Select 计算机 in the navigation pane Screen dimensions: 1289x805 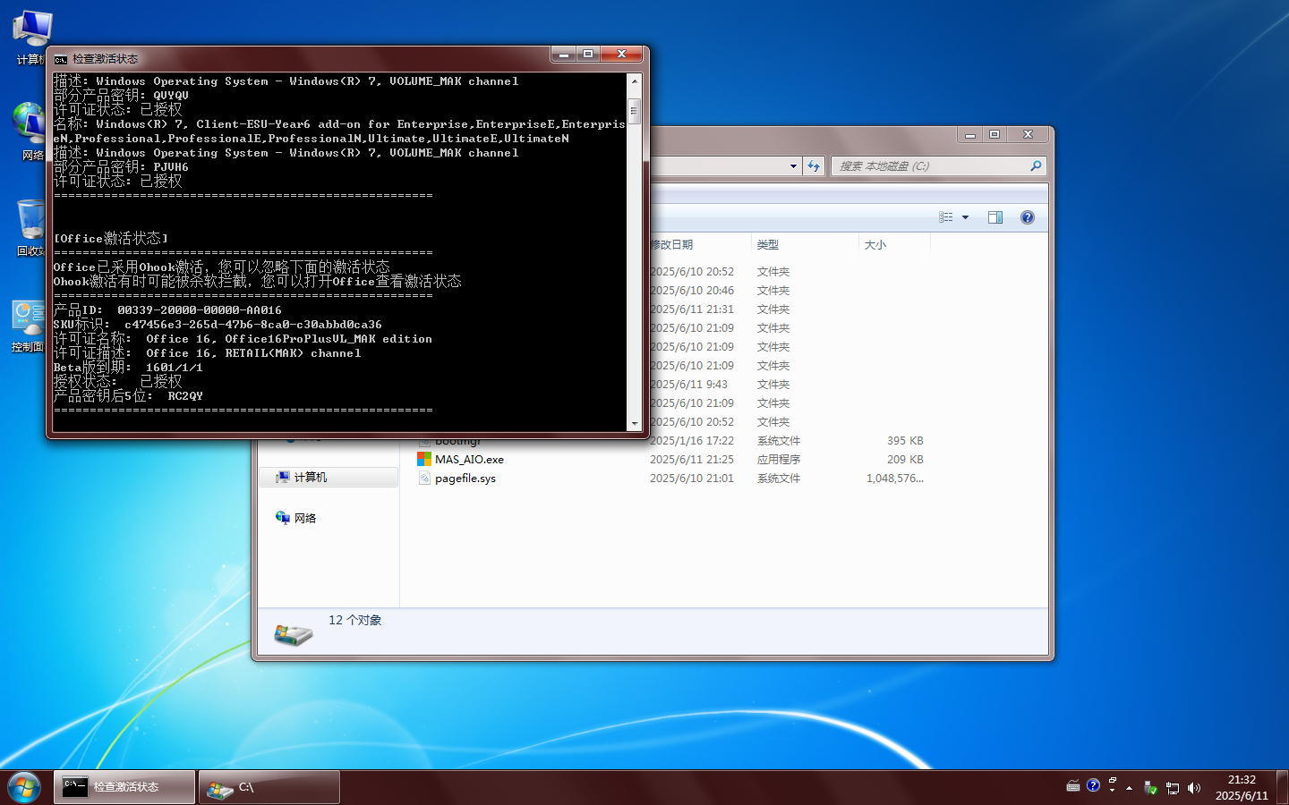[x=310, y=478]
